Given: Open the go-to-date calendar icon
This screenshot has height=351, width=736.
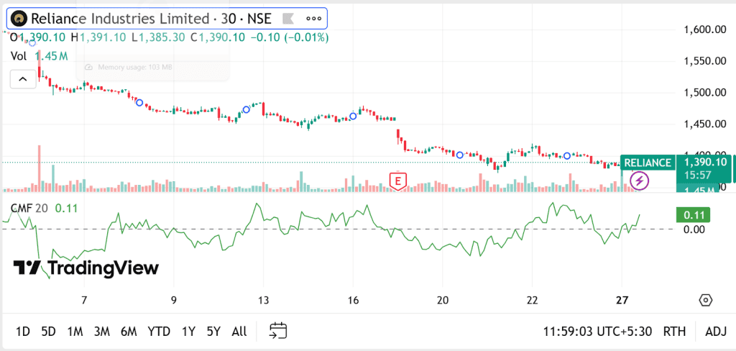Looking at the screenshot, I should click(278, 331).
